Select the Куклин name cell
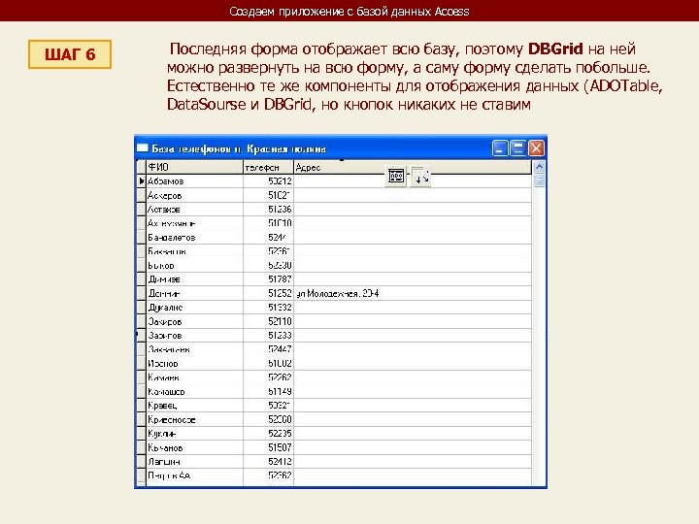Screen dimensions: 699x524 pos(195,433)
